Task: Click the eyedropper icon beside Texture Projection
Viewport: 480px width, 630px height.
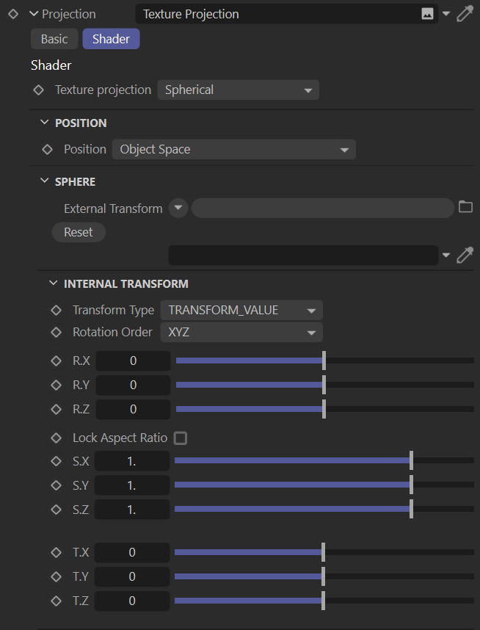Action: 465,14
